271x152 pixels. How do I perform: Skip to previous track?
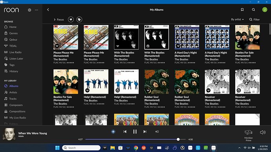[125, 132]
